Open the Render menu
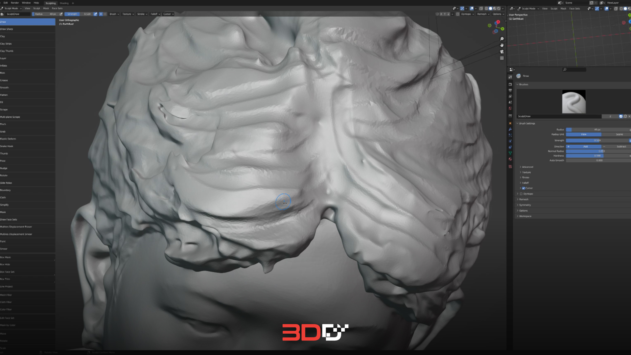The width and height of the screenshot is (631, 355). click(15, 3)
